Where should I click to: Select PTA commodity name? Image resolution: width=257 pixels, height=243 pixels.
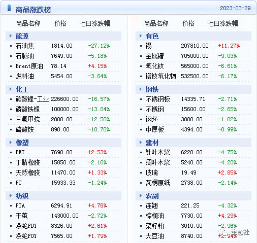point(20,205)
